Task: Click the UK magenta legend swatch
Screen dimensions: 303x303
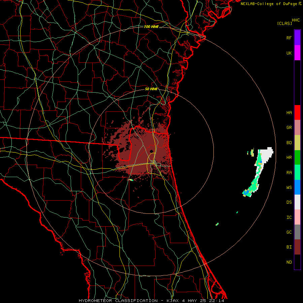Action: coord(297,53)
